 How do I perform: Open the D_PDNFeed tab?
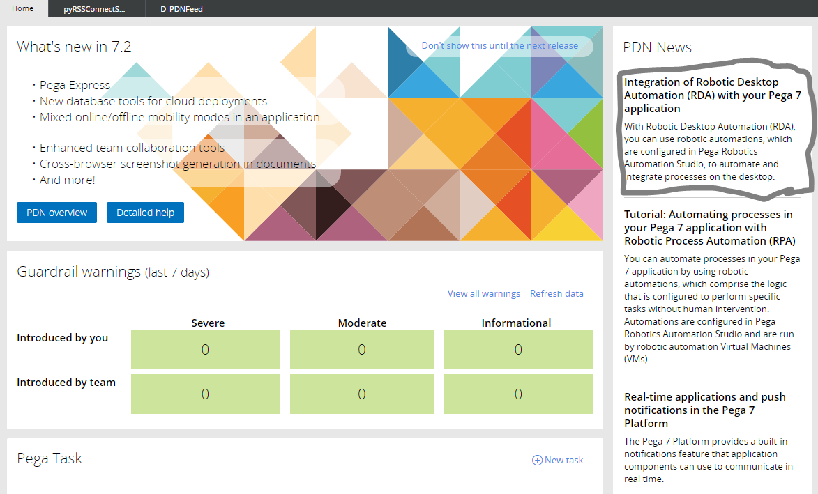181,9
